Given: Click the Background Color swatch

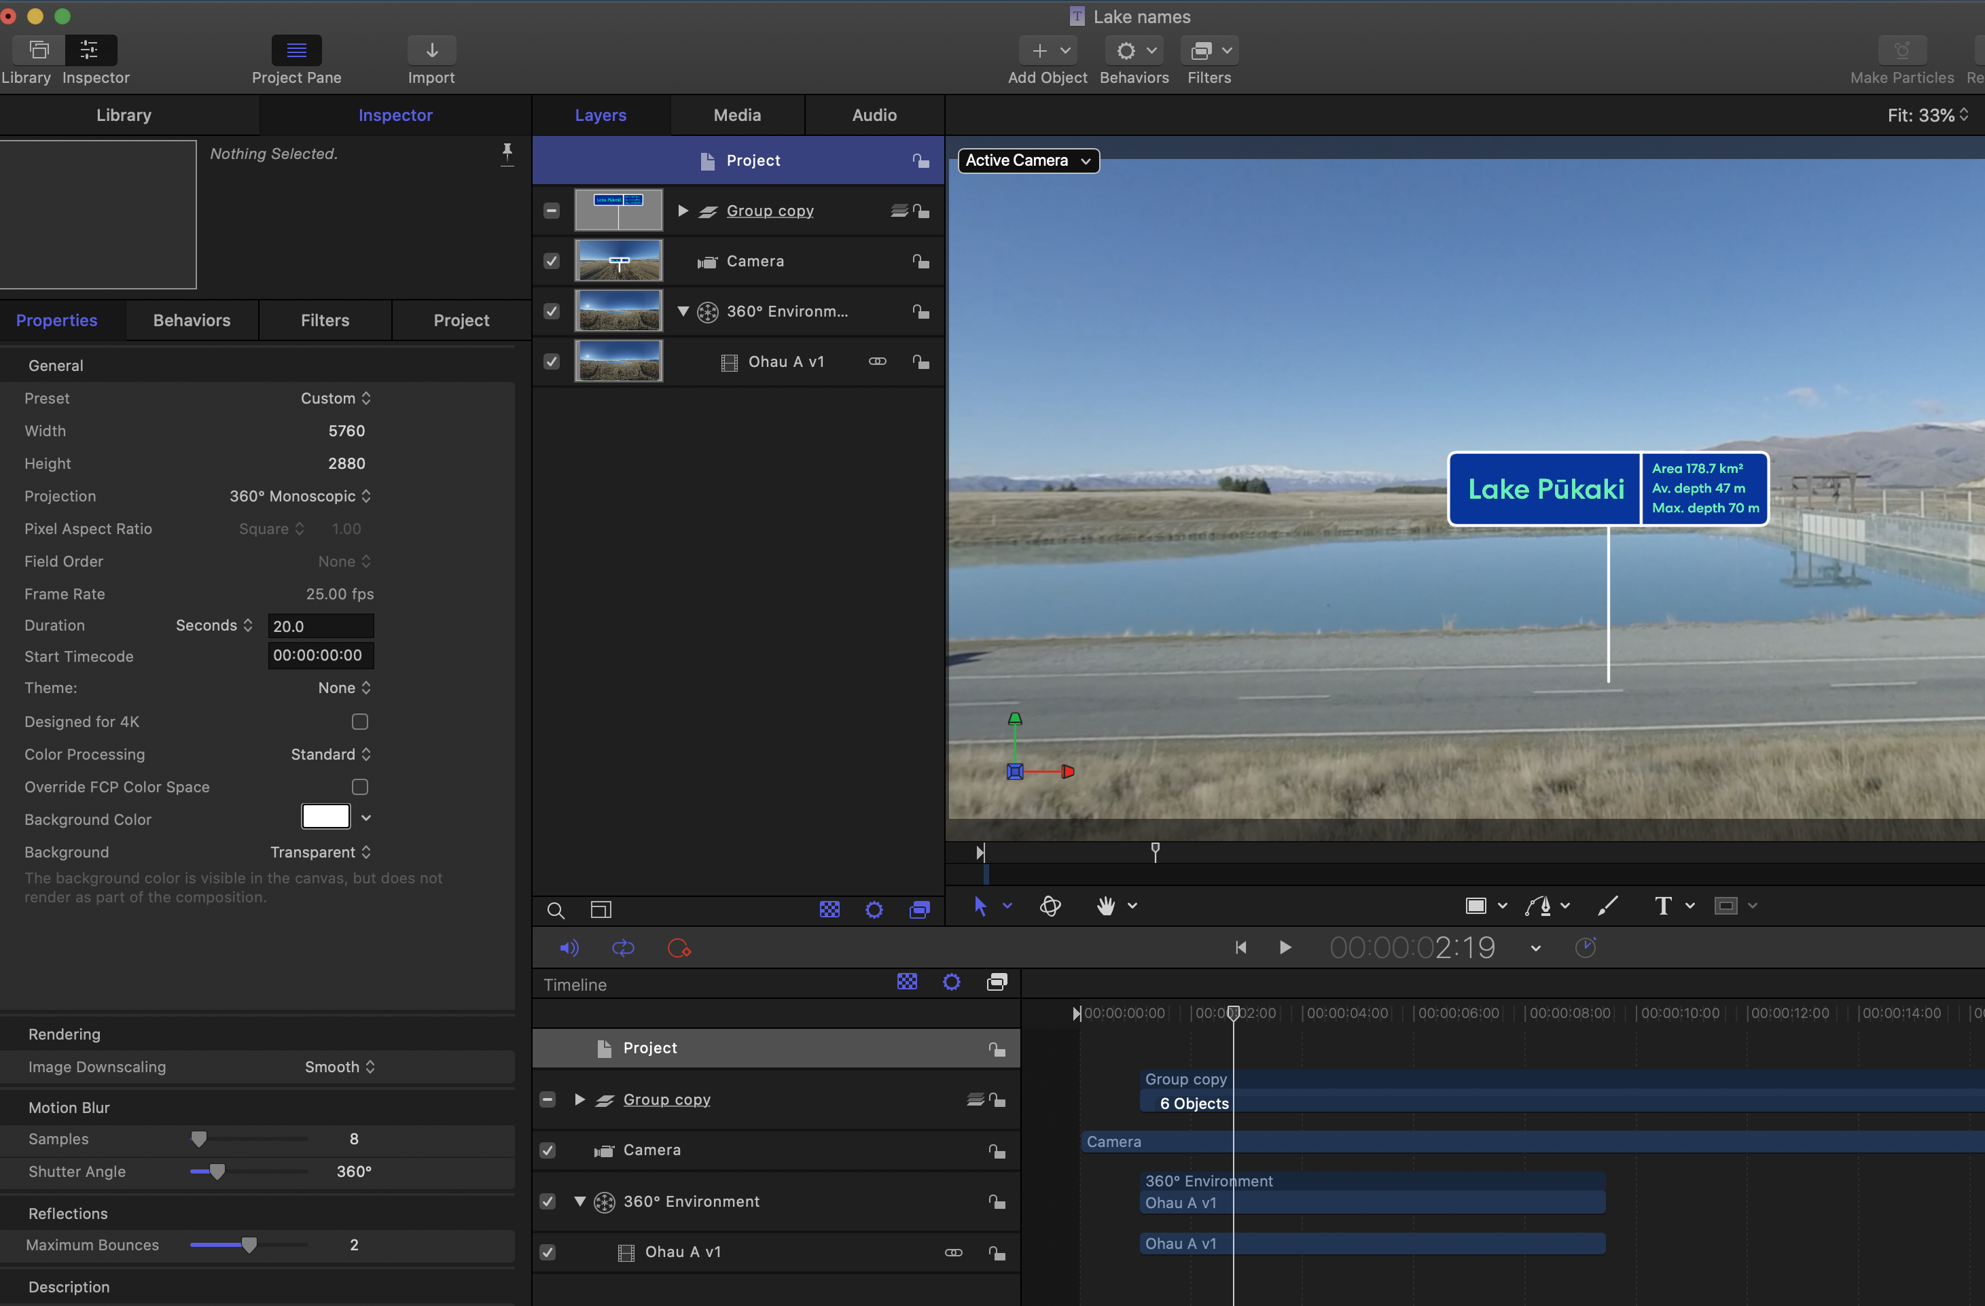Looking at the screenshot, I should 325,818.
